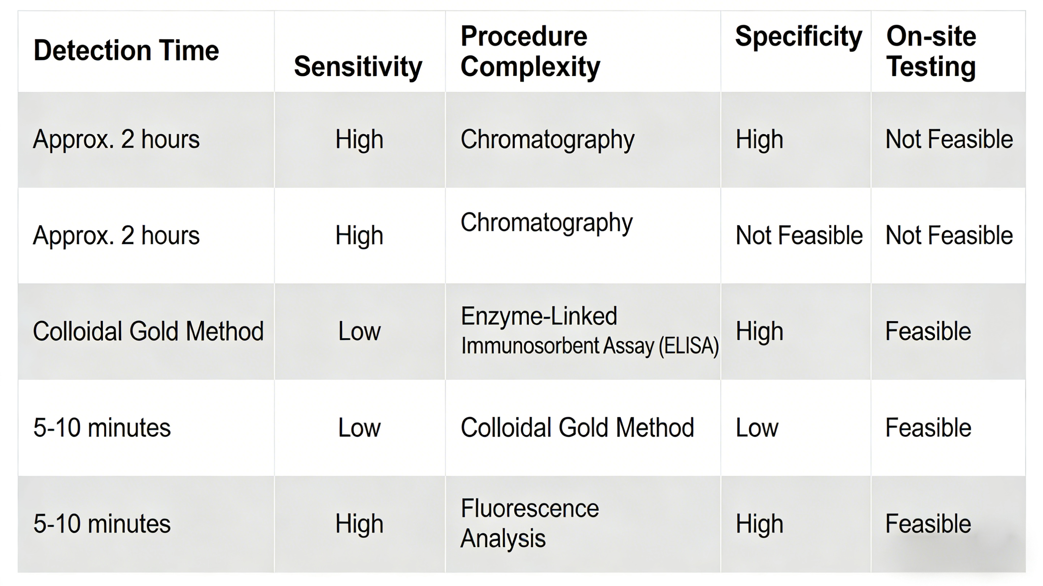Viewport: 1043px width, 586px height.
Task: Click "Chromatography" in the first data row
Action: 547,140
